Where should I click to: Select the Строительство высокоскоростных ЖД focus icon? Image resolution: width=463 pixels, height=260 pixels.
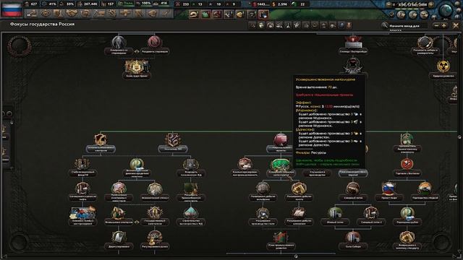[191, 213]
